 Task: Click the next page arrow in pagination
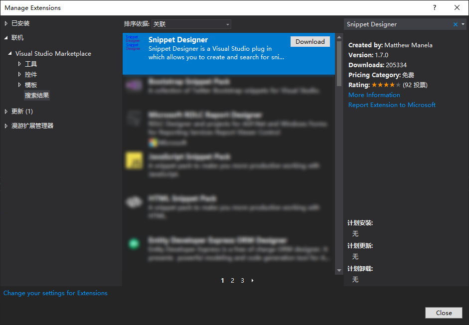click(253, 281)
